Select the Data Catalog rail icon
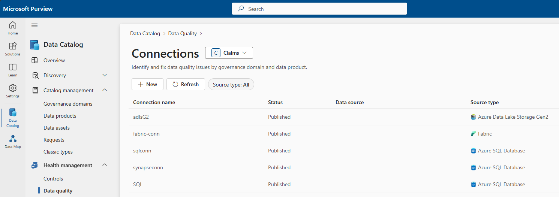Screen dimensions: 559x197 click(x=13, y=112)
